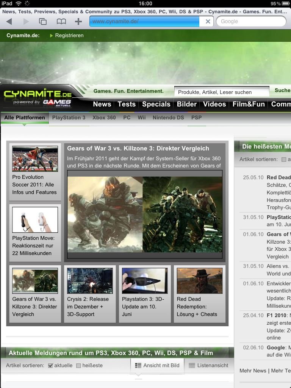Focus the Google search field
Image resolution: width=291 pixels, height=388 pixels.
point(251,22)
